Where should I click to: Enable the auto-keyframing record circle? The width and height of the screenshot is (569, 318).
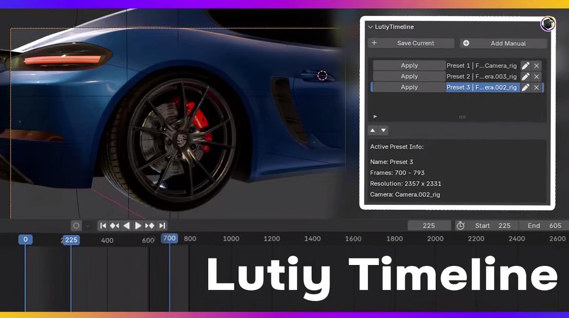coord(76,226)
